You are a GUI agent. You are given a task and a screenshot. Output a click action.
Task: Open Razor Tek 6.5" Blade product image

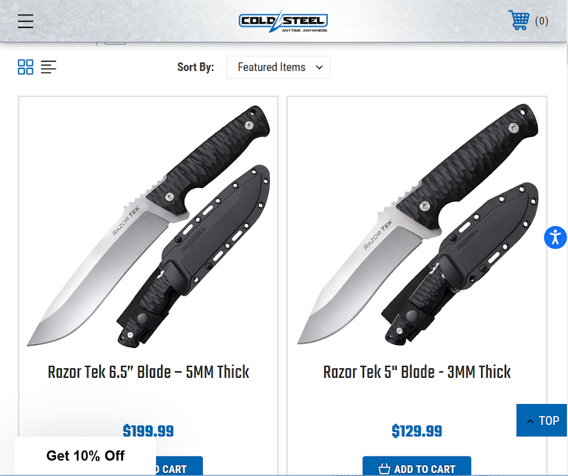coord(148,227)
